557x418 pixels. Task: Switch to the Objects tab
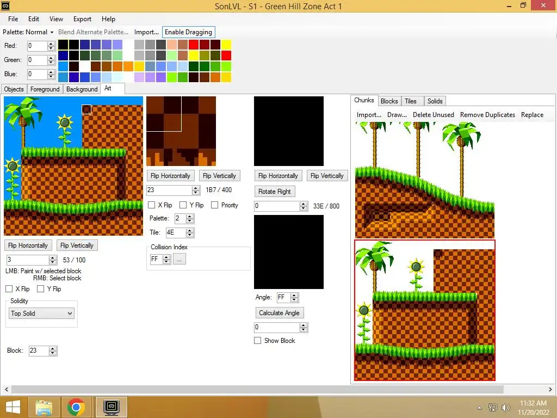point(14,89)
